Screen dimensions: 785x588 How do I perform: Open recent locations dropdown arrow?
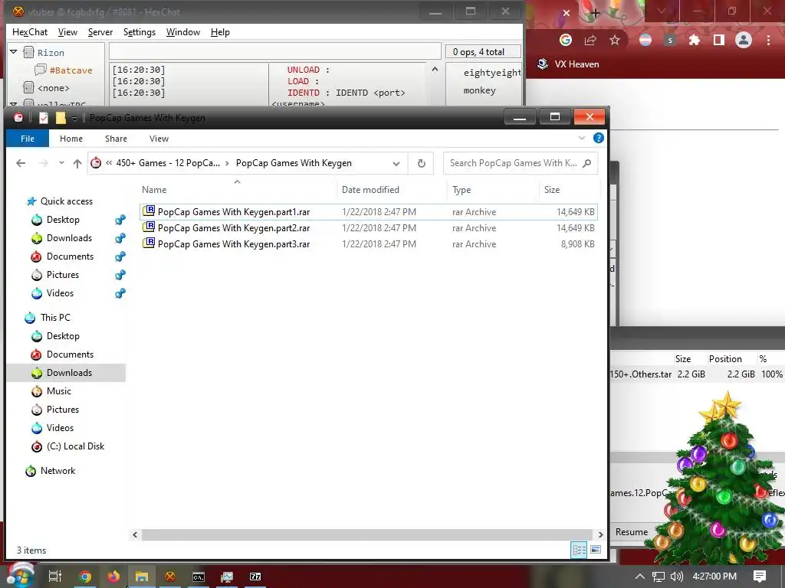click(61, 163)
